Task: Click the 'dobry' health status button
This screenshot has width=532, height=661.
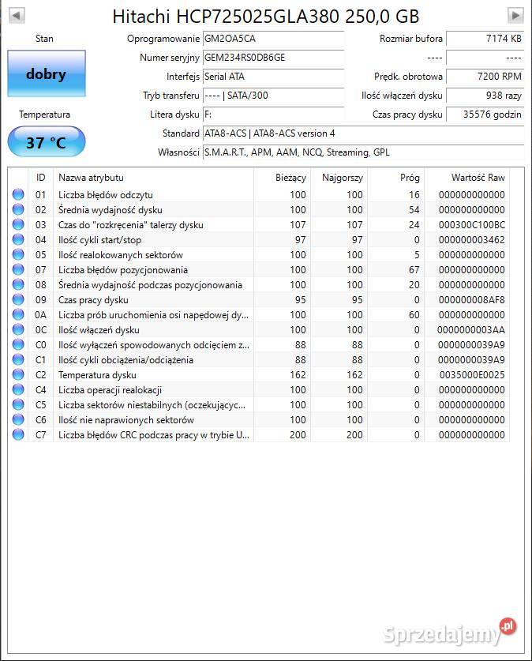Action: click(x=47, y=73)
